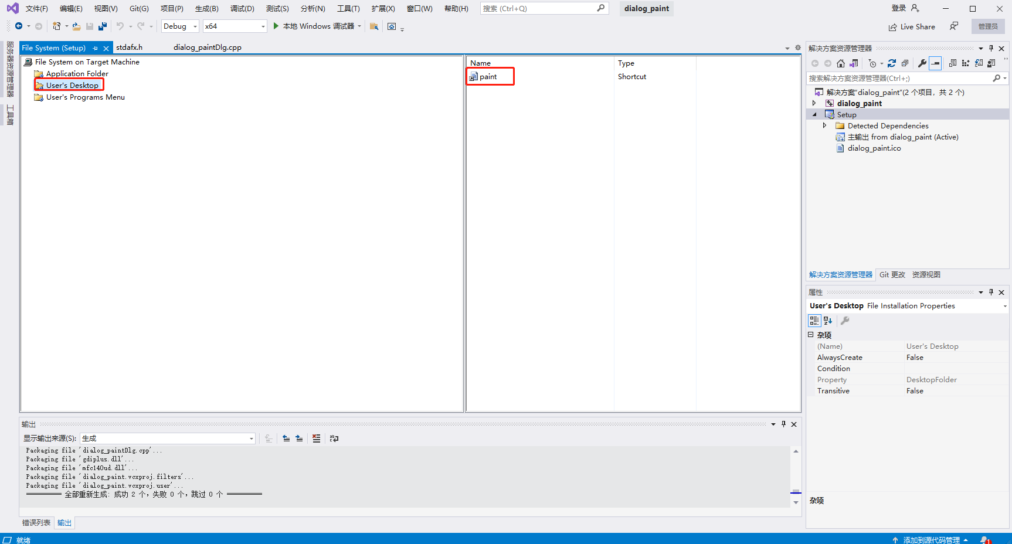
Task: Click the New Project toolbar icon
Action: (57, 26)
